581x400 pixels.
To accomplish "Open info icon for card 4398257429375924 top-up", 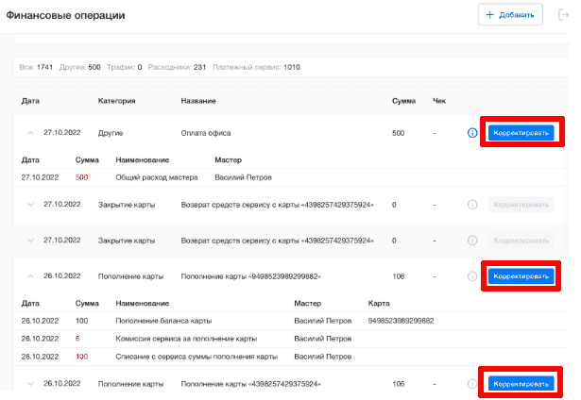I will click(472, 384).
